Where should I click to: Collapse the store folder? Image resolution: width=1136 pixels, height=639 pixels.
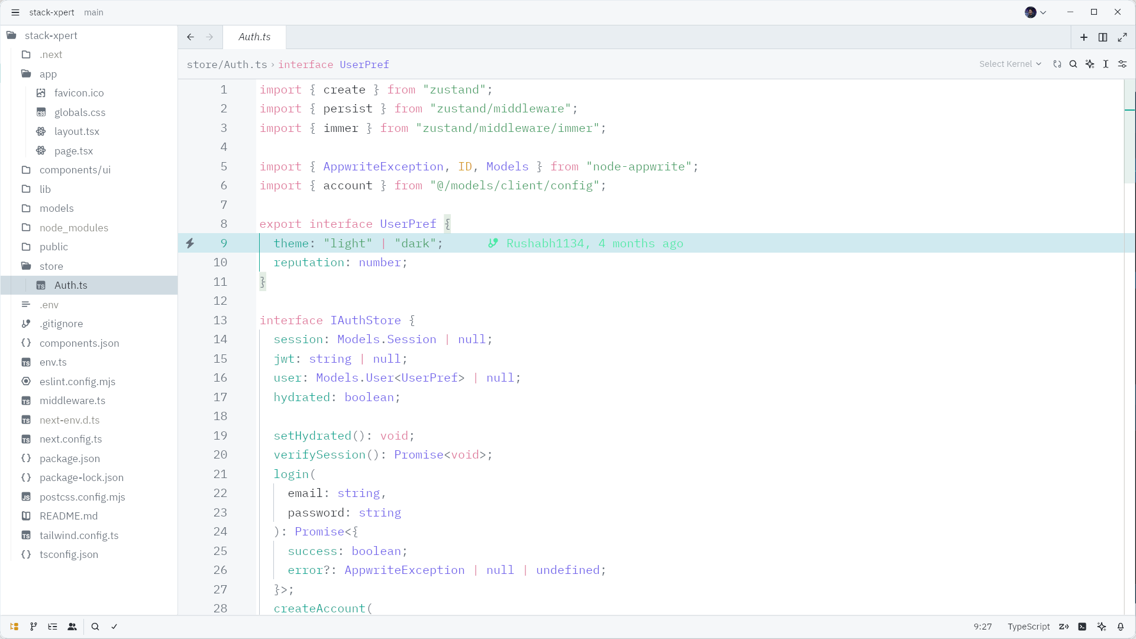[89, 266]
